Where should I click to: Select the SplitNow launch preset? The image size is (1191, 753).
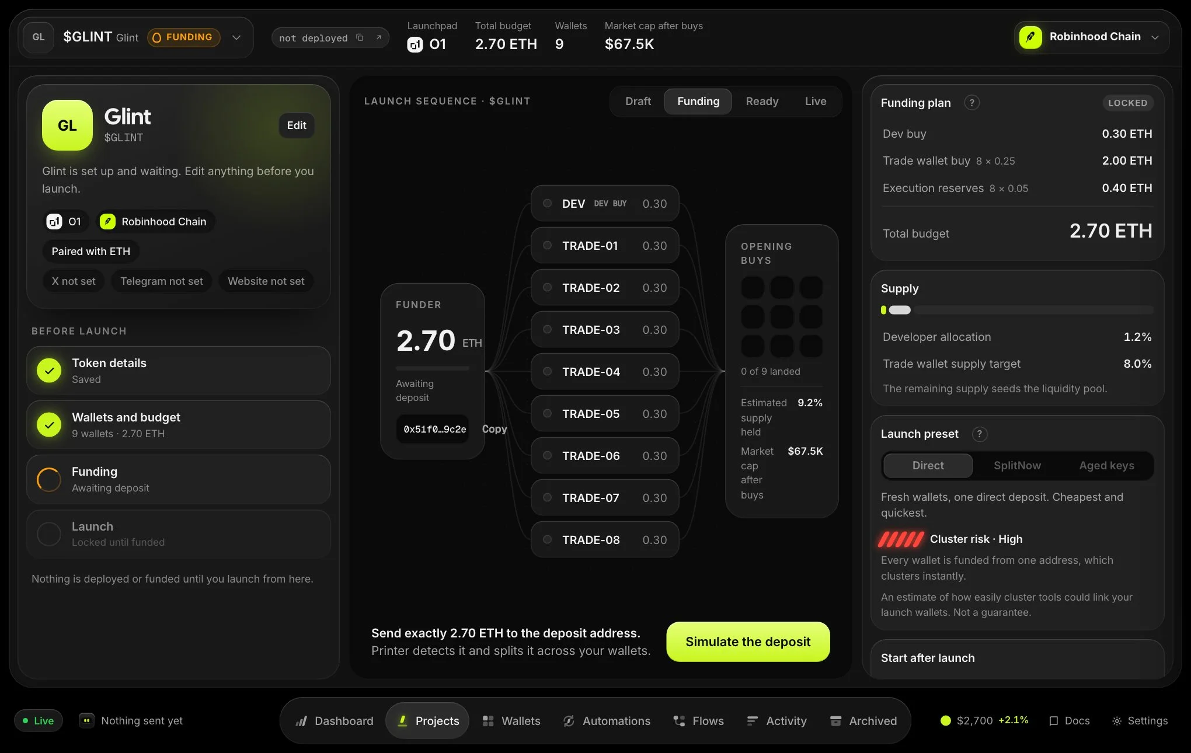(1017, 466)
